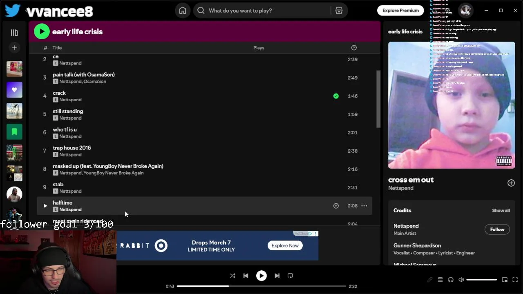Select the masked up track title
This screenshot has width=523, height=294.
click(x=108, y=166)
